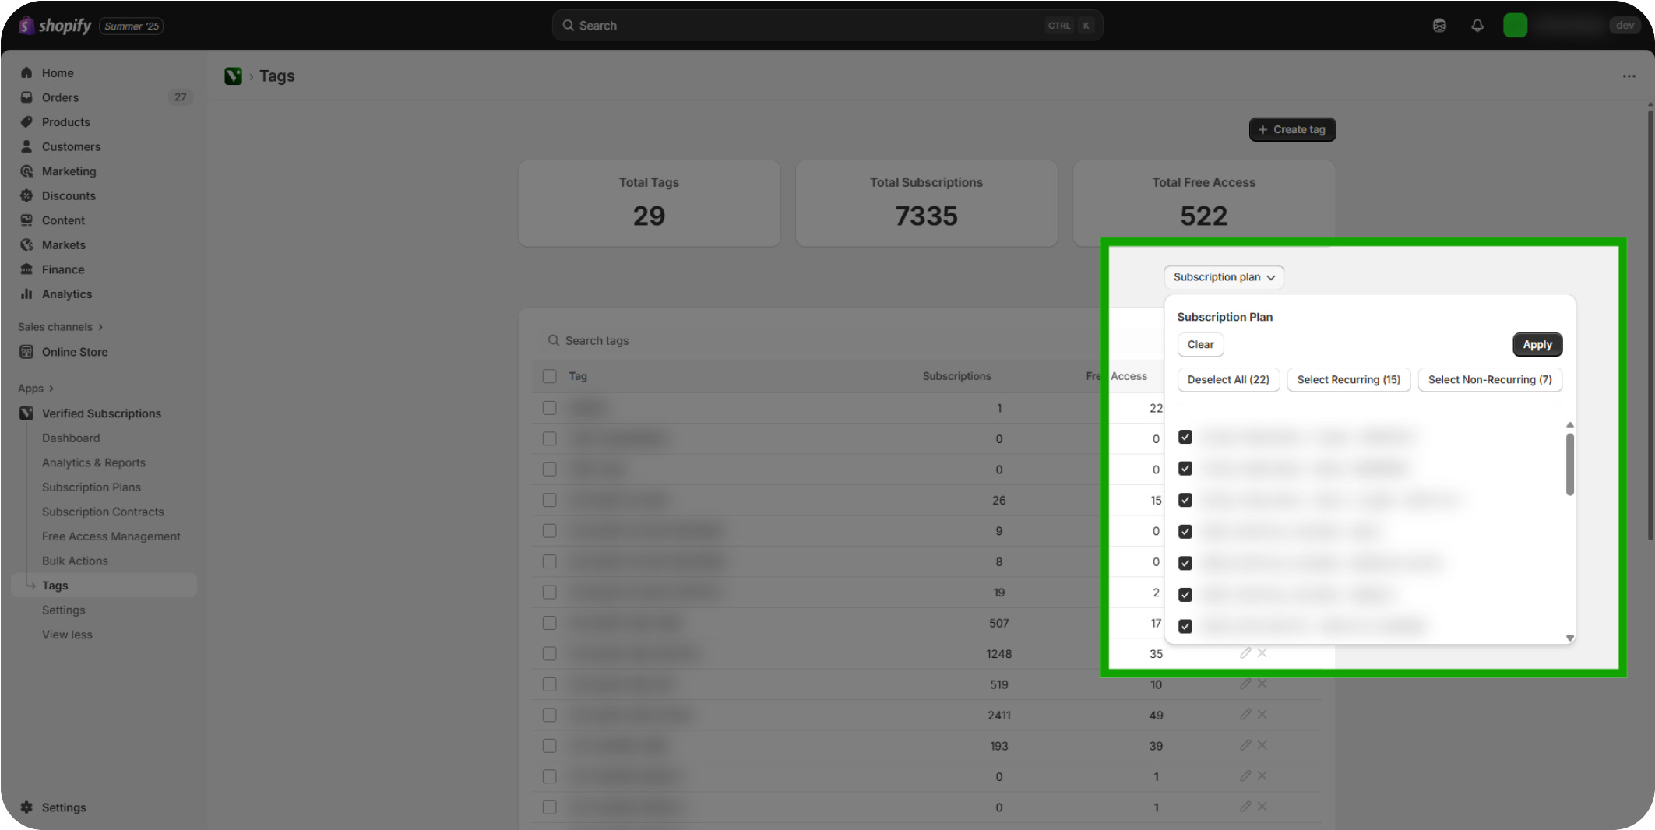Click the green store avatar in top bar
1655x830 pixels.
pos(1515,26)
